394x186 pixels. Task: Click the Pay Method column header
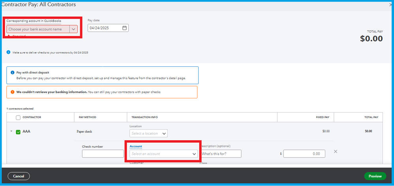87,117
